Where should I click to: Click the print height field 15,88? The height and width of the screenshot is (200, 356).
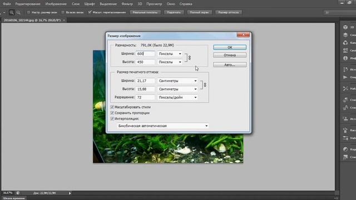coord(145,89)
